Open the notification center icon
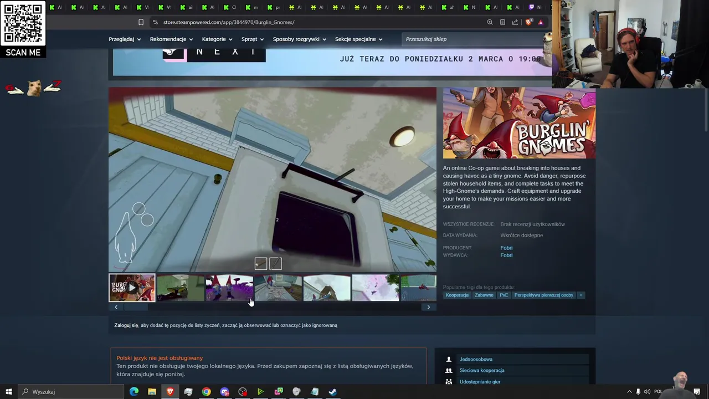 tap(697, 392)
